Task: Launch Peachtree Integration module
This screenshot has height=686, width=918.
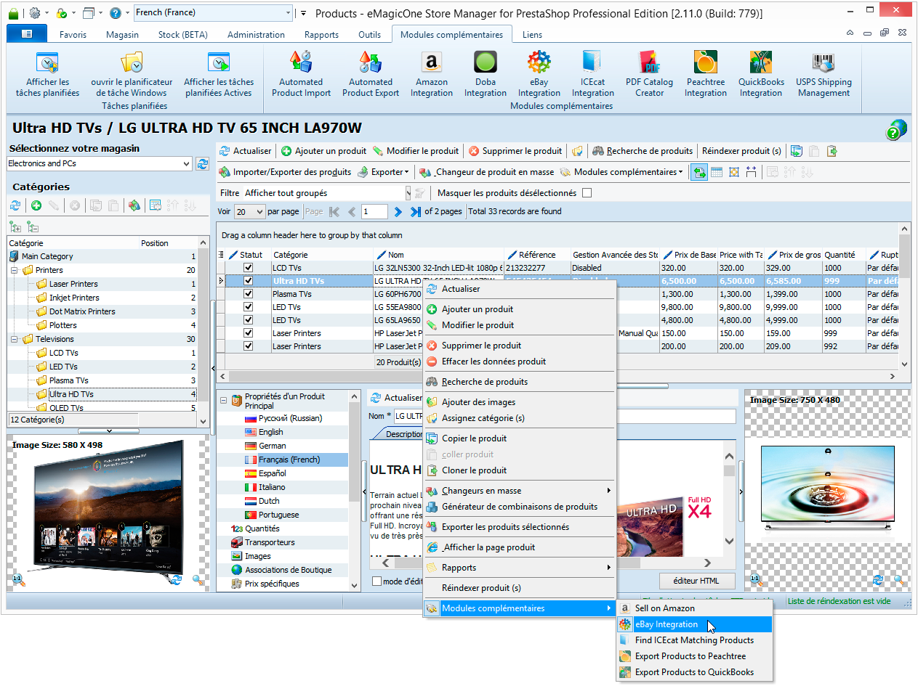Action: point(705,73)
